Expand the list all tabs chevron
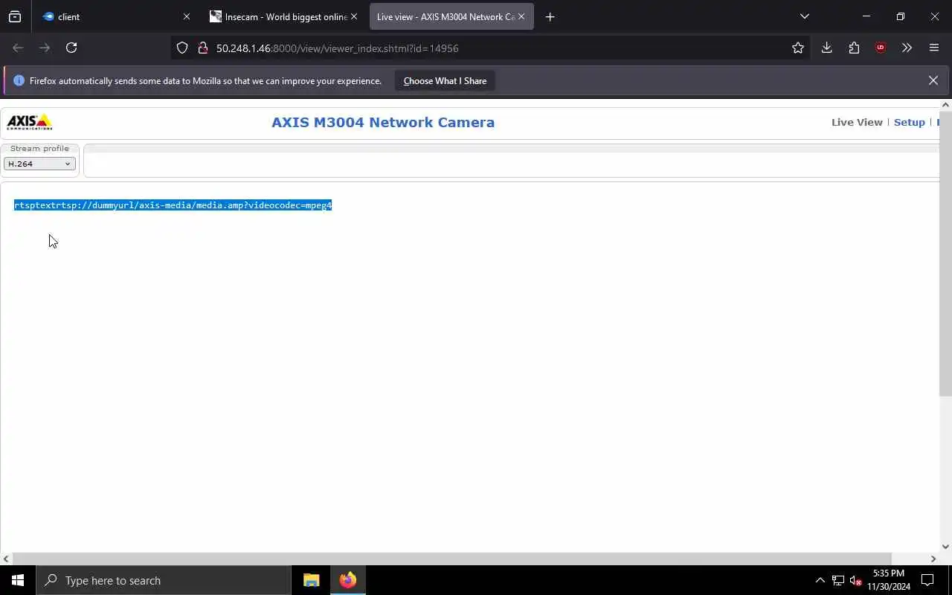This screenshot has width=952, height=595. (x=804, y=16)
